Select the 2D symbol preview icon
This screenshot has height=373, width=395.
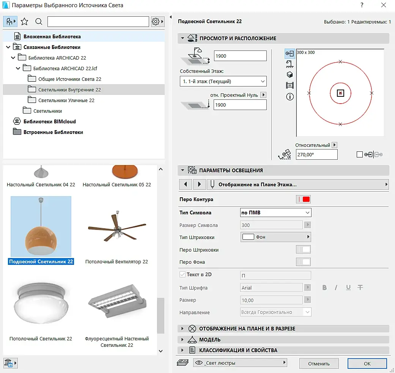pyautogui.click(x=290, y=54)
